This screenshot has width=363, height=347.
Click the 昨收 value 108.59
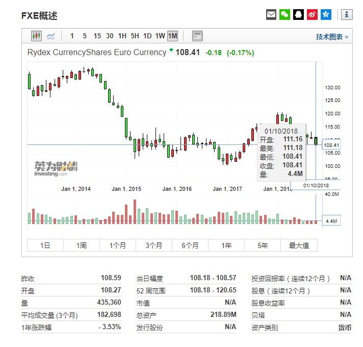click(111, 278)
